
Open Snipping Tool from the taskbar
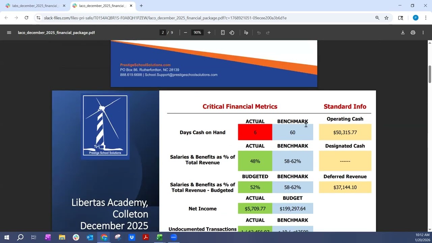click(x=118, y=237)
